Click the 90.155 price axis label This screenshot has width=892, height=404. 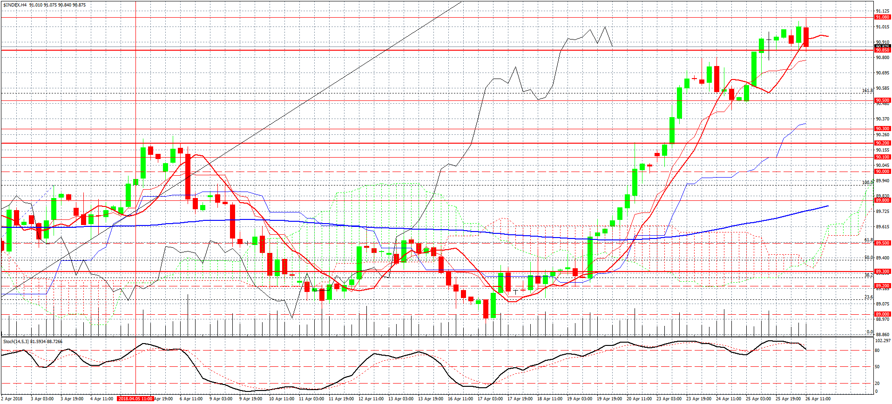coord(883,150)
